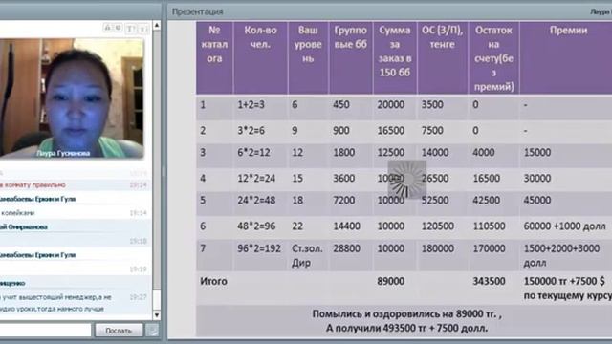
Task: Click the chat scrollbar down arrow
Action: [x=157, y=314]
